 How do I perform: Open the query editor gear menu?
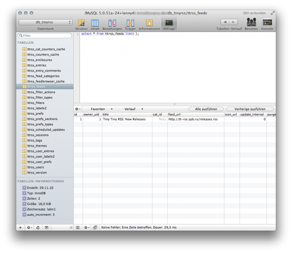click(x=77, y=109)
